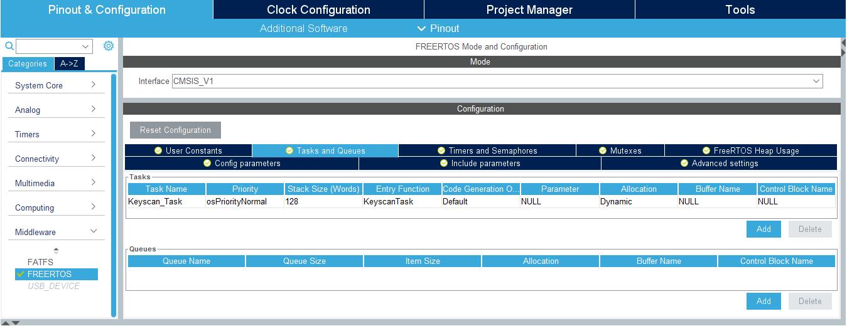The image size is (847, 326).
Task: Click the Dynamic allocation cell
Action: 639,201
